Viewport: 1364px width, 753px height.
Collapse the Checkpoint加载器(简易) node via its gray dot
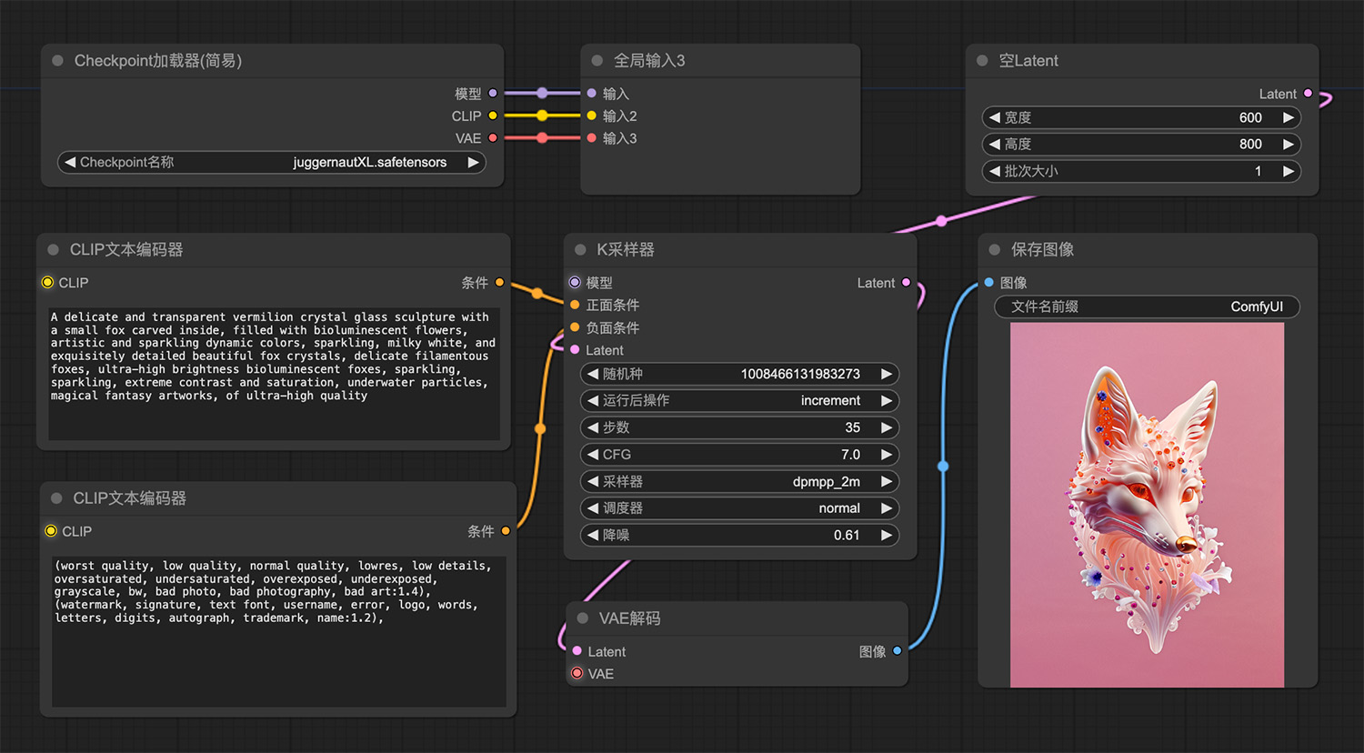point(57,61)
